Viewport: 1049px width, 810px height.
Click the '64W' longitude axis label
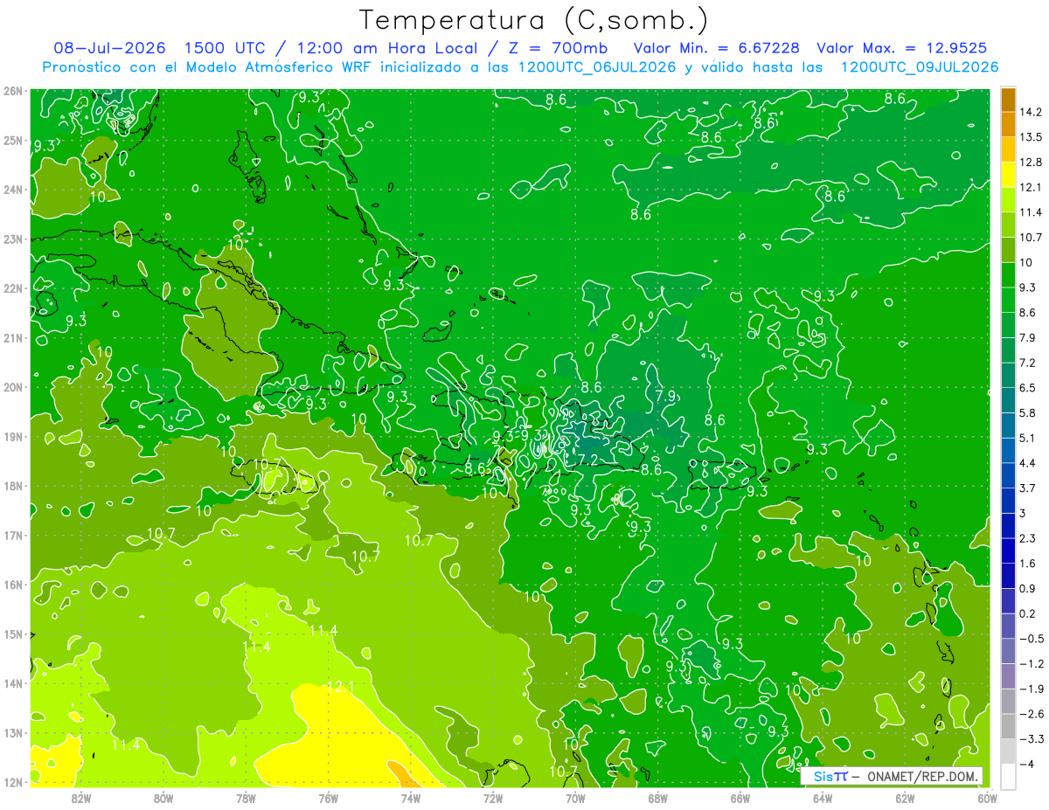click(x=823, y=797)
